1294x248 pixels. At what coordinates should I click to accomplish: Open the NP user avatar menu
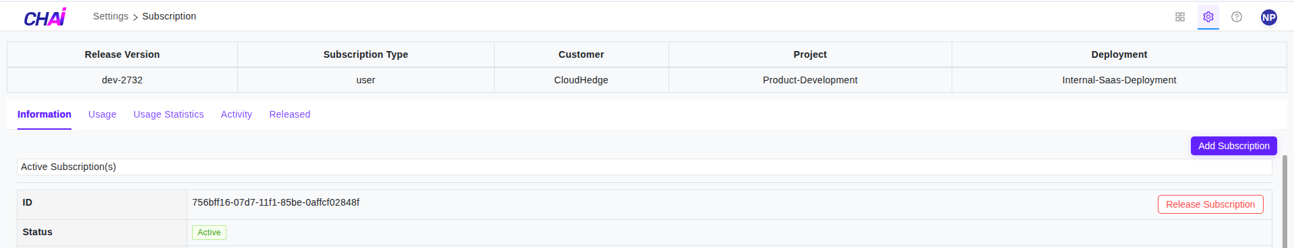pyautogui.click(x=1269, y=17)
